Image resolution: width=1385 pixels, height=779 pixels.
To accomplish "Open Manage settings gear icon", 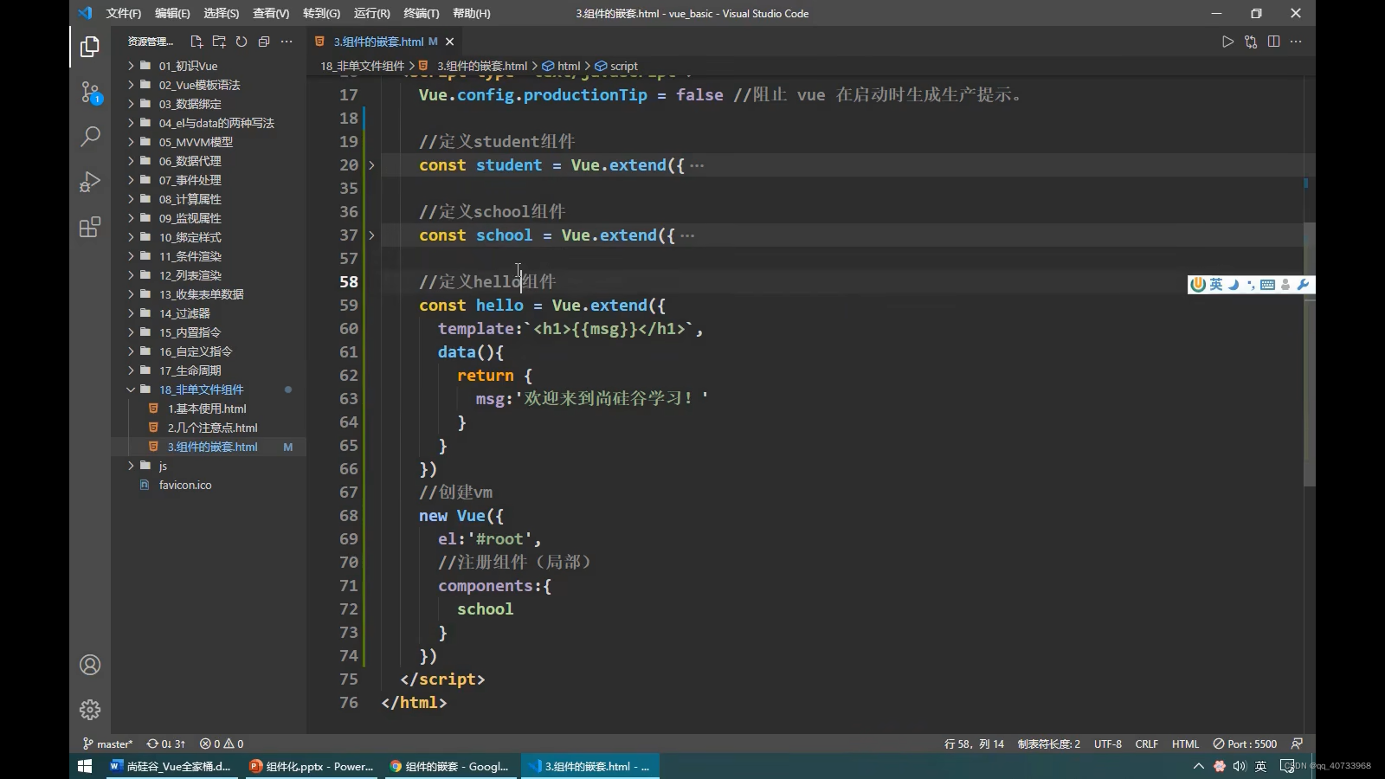I will pyautogui.click(x=90, y=710).
